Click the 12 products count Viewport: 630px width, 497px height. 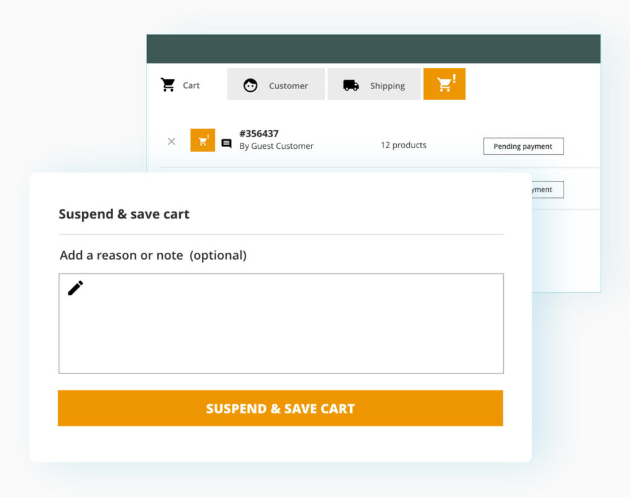(403, 145)
